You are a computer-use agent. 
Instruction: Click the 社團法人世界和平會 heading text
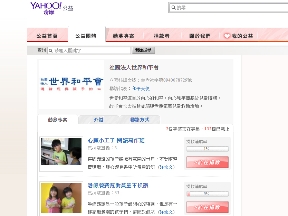pos(134,68)
